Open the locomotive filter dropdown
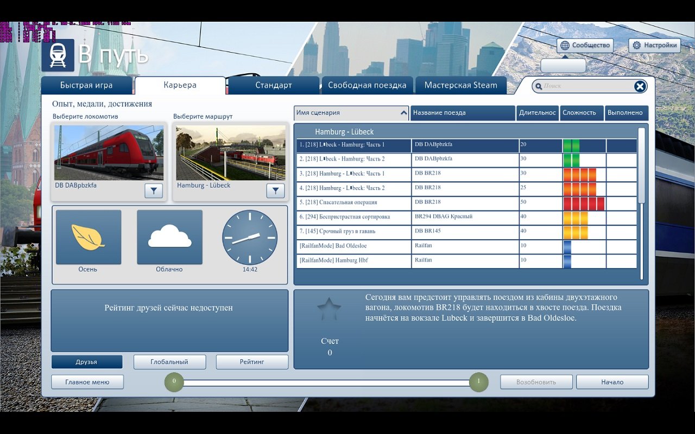The image size is (695, 434). tap(154, 191)
